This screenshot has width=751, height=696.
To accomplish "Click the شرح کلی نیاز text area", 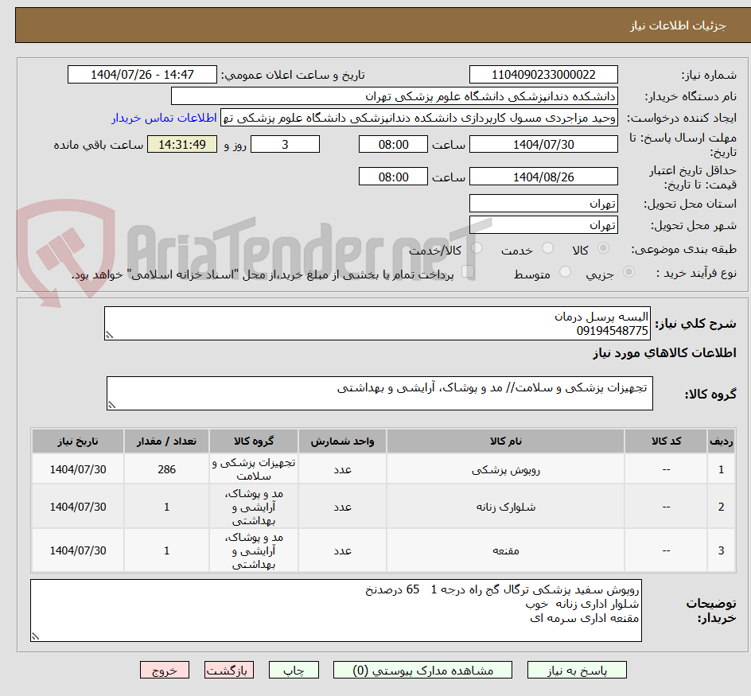I will [x=377, y=323].
